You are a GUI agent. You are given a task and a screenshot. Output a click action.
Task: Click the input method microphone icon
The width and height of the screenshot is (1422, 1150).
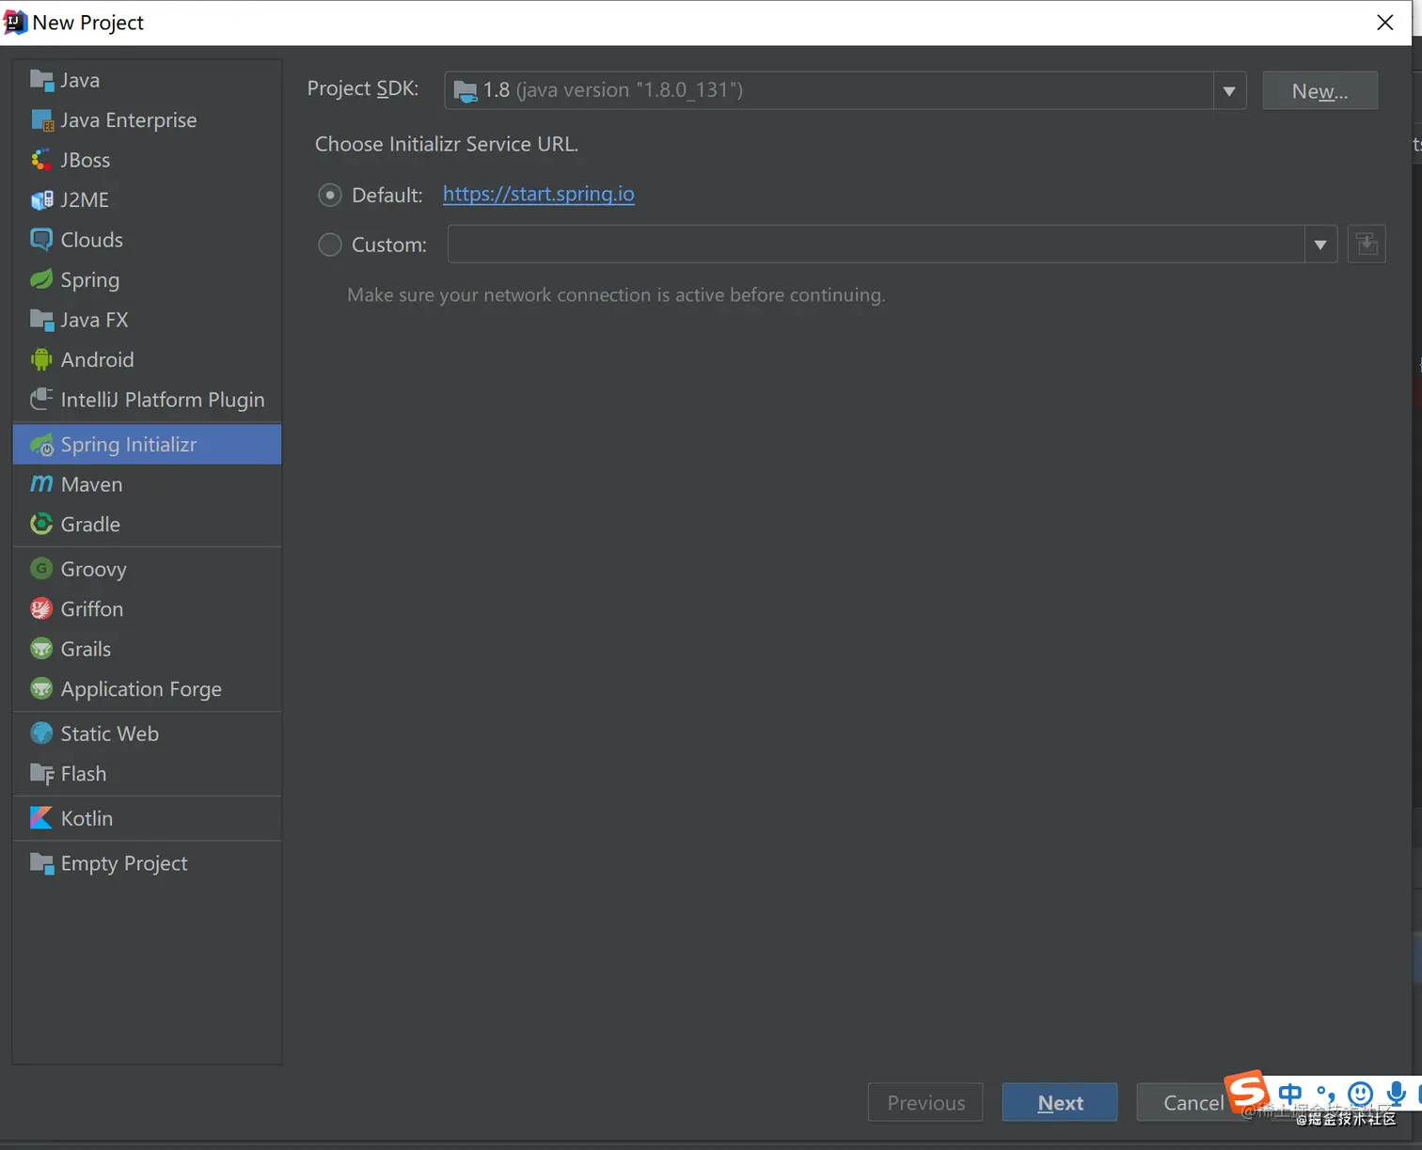[1397, 1094]
